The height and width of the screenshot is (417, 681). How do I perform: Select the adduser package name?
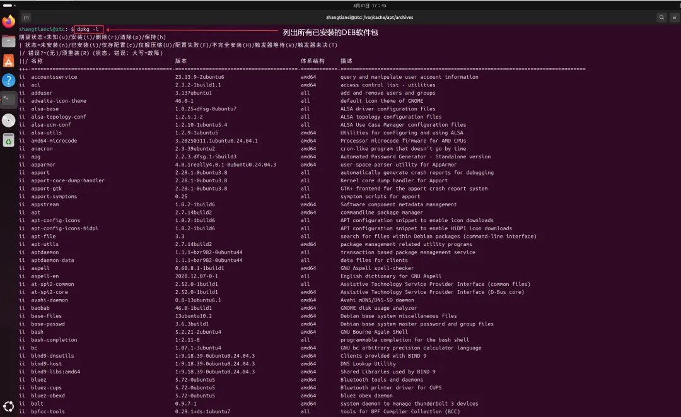[42, 93]
